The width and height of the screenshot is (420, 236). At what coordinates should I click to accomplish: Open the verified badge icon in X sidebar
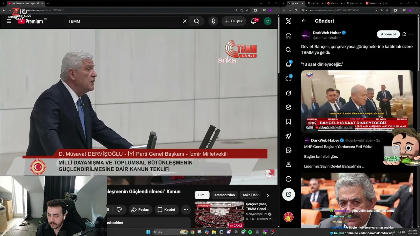point(288,107)
